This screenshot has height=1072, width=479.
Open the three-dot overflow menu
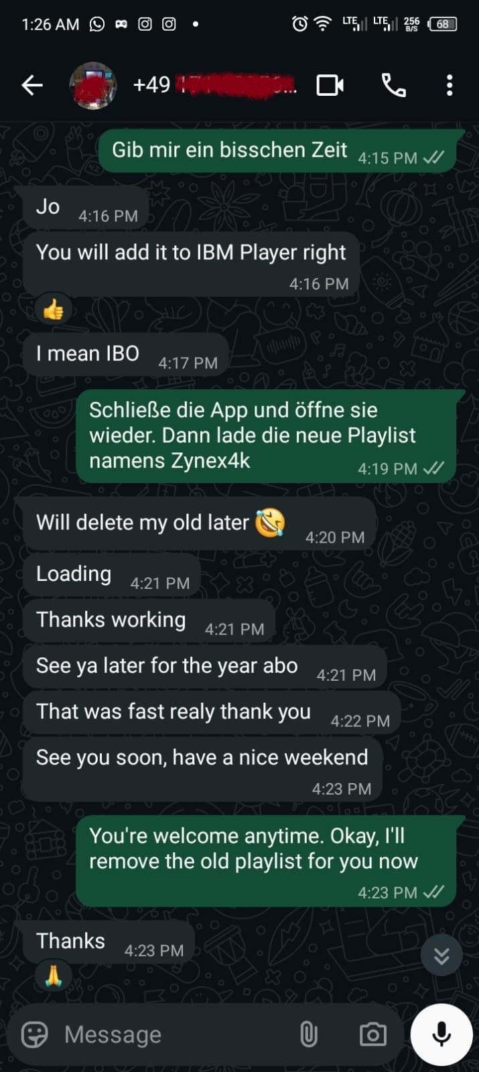point(450,85)
